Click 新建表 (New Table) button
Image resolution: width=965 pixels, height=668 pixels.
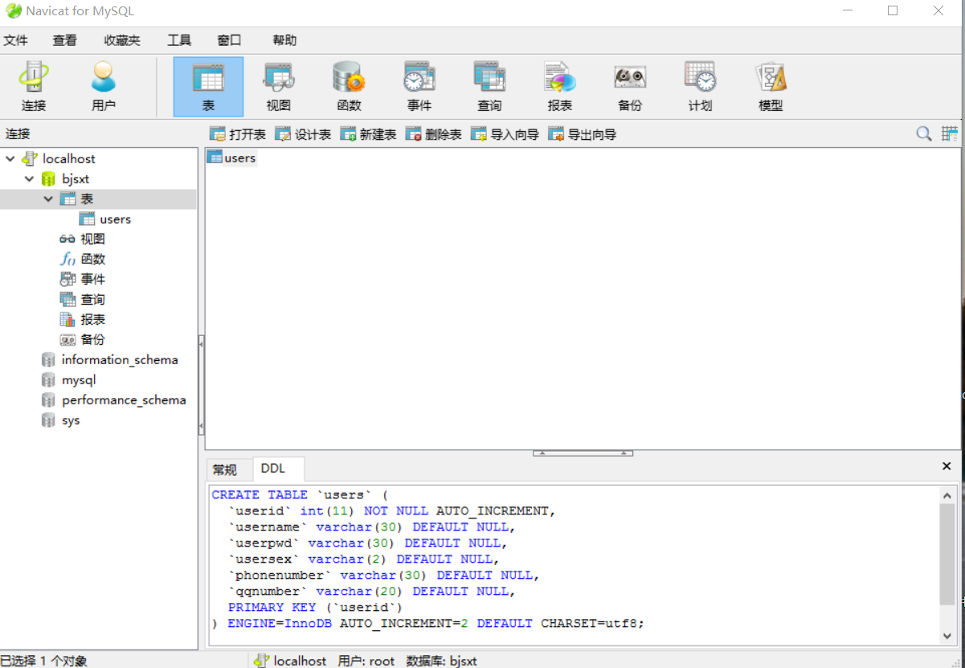point(368,134)
